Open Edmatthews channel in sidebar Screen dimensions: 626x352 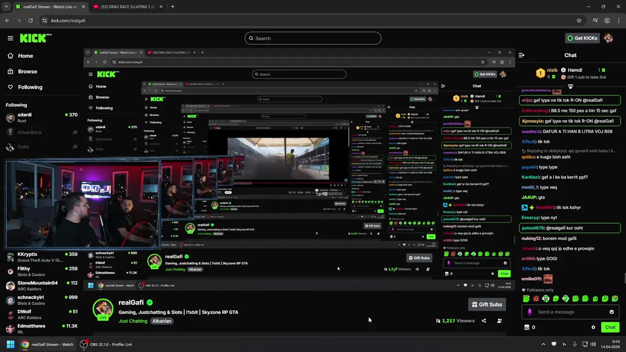click(x=42, y=329)
